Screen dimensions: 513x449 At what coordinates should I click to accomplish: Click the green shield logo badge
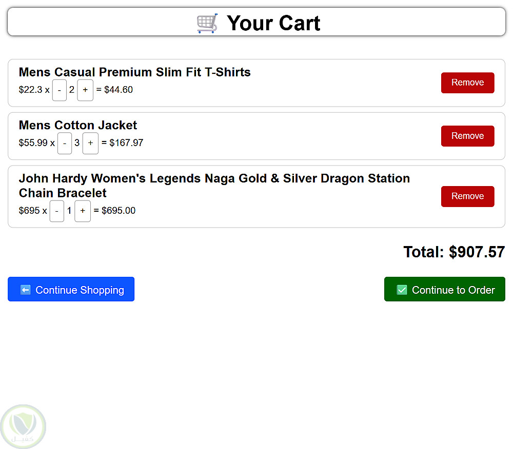tap(23, 426)
